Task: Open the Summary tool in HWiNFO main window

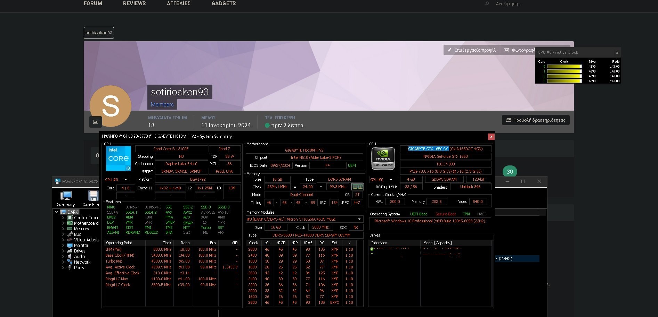Action: [66, 198]
